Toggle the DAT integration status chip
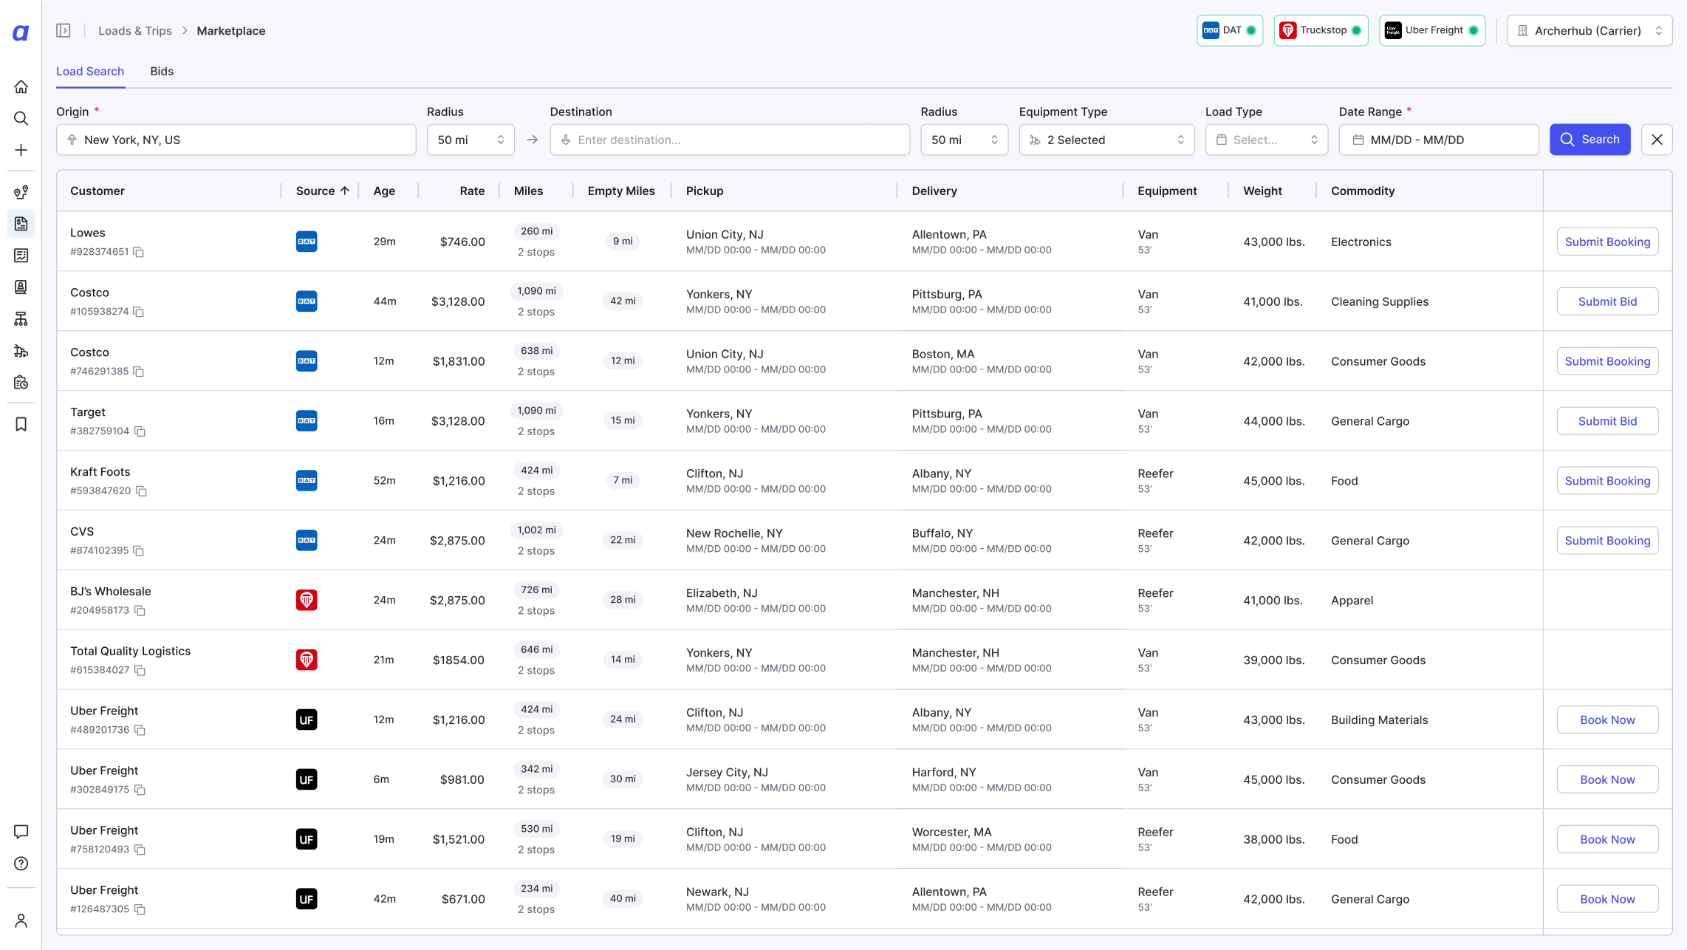The image size is (1687, 950). click(1230, 30)
